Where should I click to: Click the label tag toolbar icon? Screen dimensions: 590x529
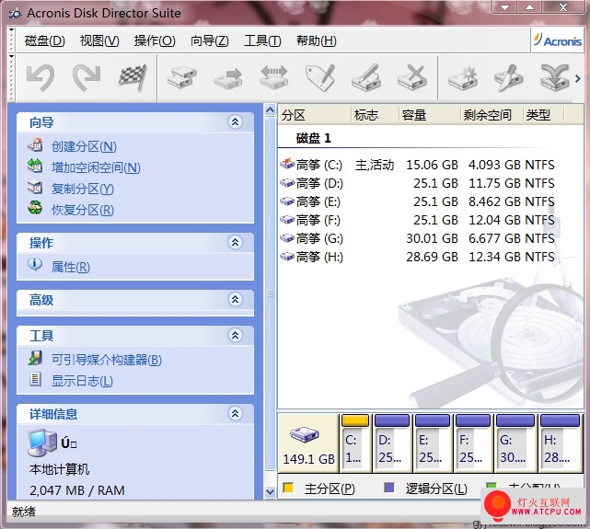pyautogui.click(x=320, y=77)
